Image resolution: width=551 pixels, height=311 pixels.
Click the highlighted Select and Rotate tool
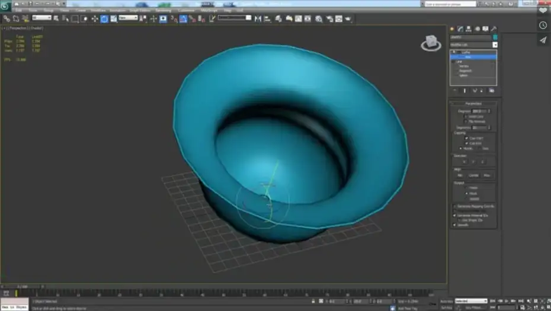click(104, 18)
